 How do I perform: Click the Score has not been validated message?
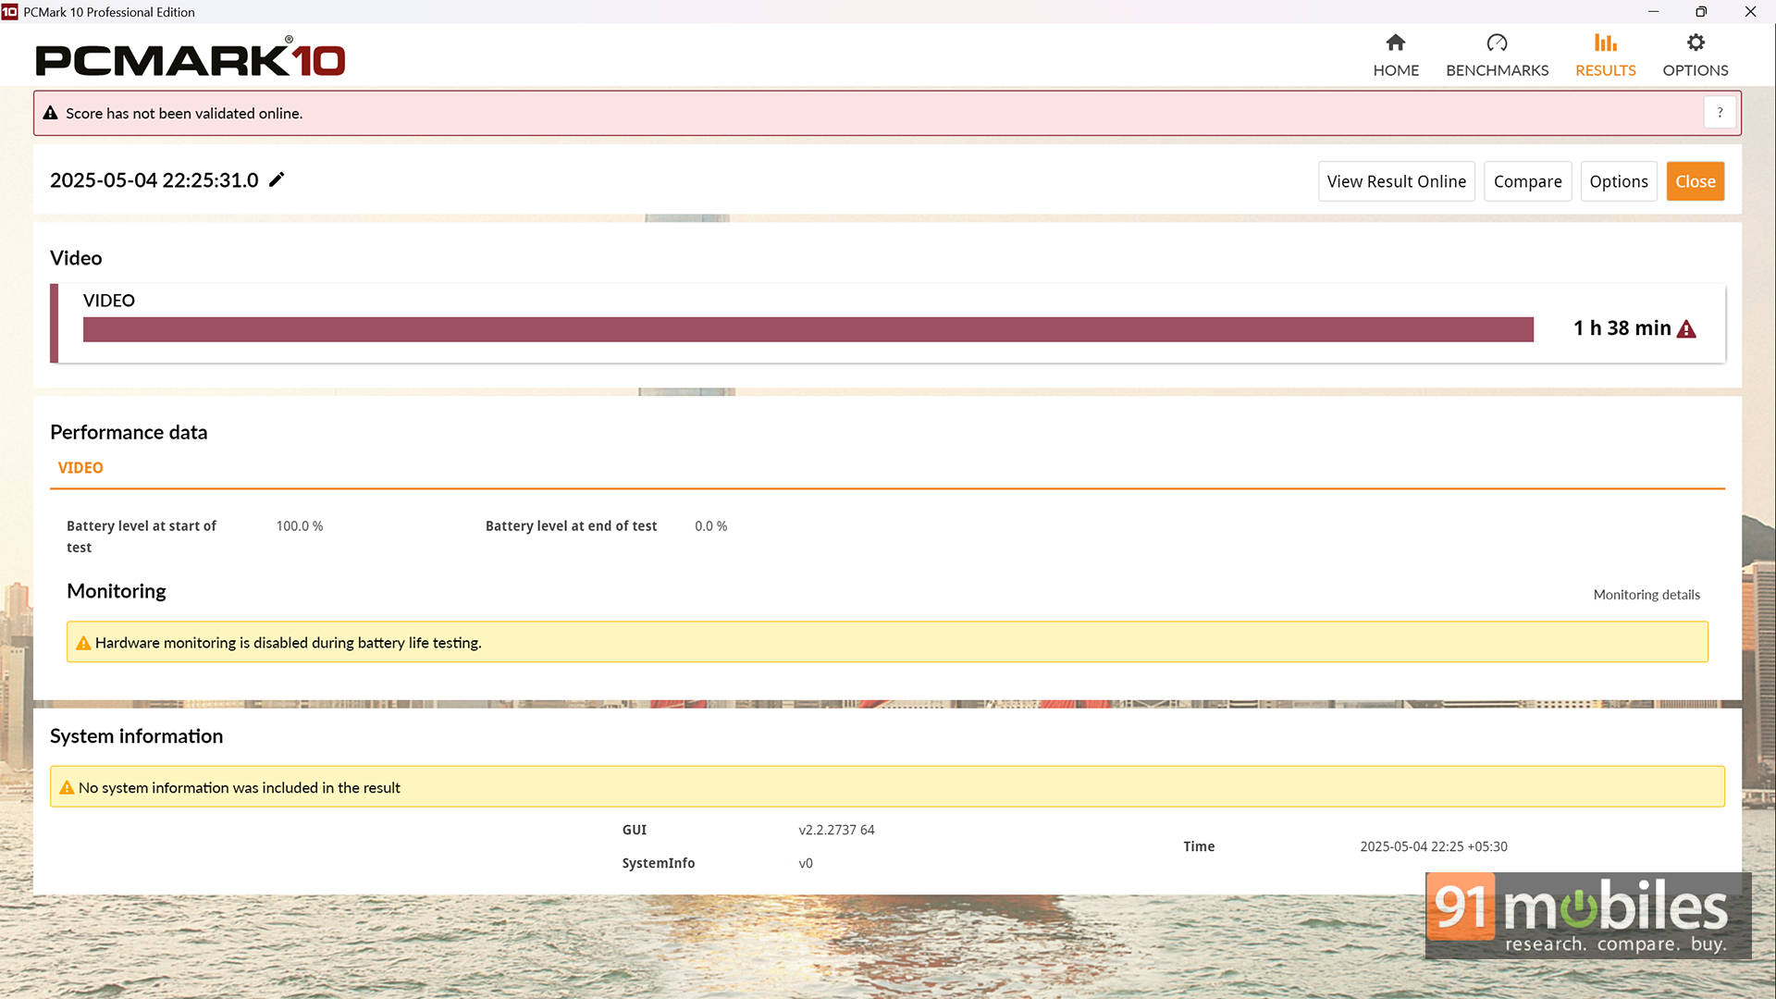coord(184,113)
